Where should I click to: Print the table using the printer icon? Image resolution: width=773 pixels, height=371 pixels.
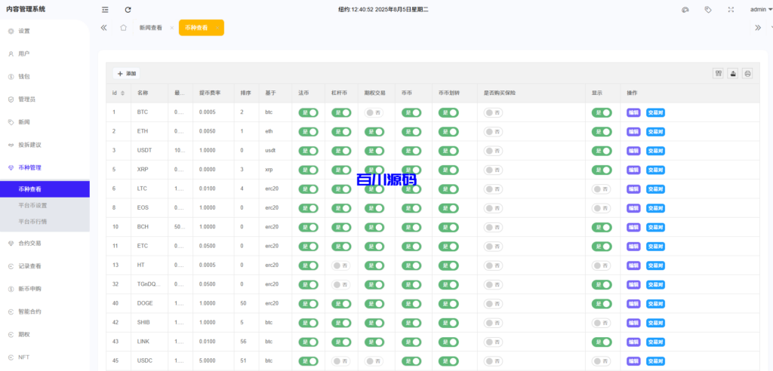tap(747, 73)
